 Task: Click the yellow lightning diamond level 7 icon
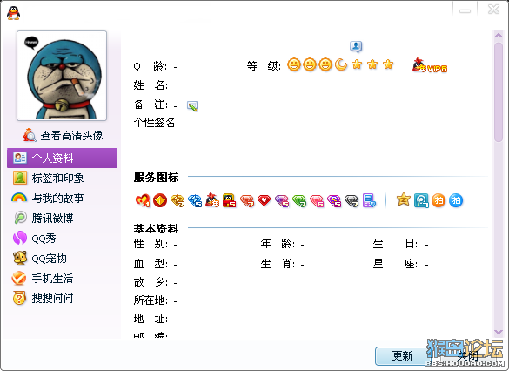177,200
